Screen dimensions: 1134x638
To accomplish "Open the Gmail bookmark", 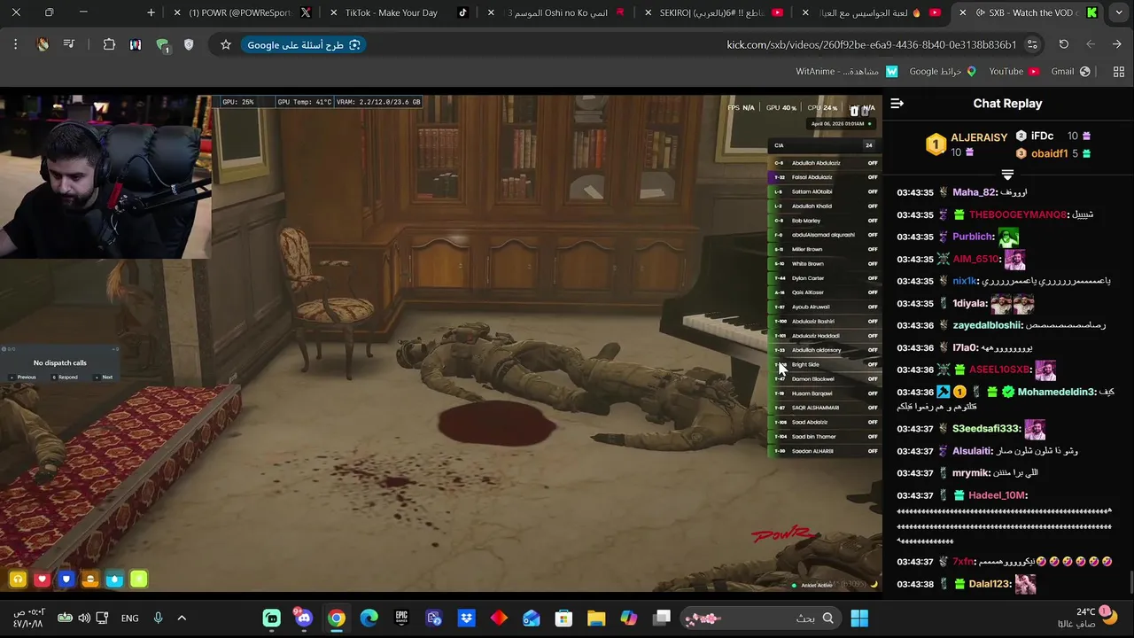I will pos(1069,71).
